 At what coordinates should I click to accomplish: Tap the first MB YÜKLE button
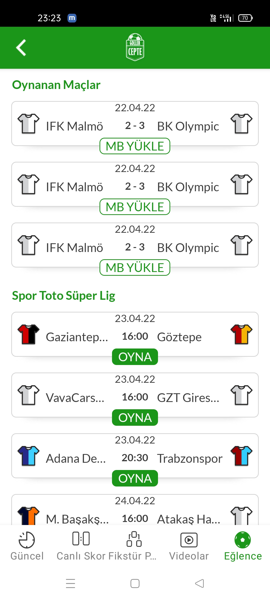pos(135,146)
